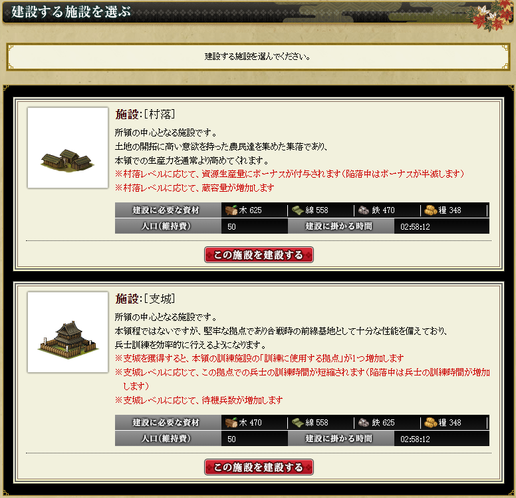Click the rice bale icon in the 村落 materials row
This screenshot has height=498, width=516.
pos(430,210)
